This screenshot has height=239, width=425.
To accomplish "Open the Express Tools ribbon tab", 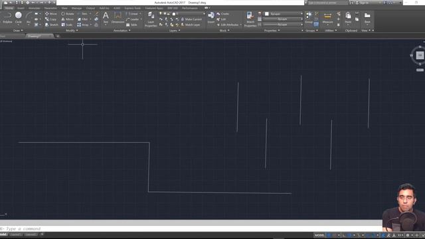I will click(133, 8).
